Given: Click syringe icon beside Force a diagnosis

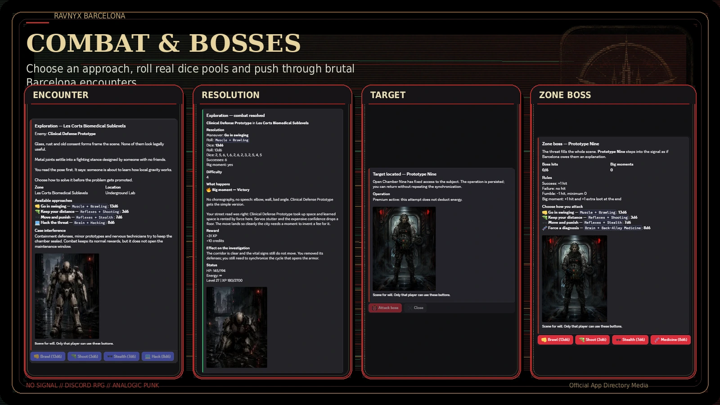Looking at the screenshot, I should tap(544, 228).
